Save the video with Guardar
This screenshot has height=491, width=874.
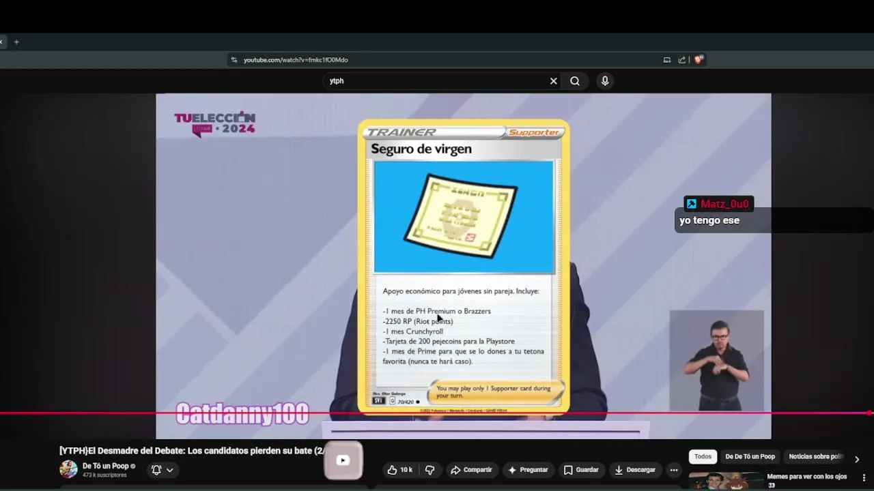[x=581, y=470]
